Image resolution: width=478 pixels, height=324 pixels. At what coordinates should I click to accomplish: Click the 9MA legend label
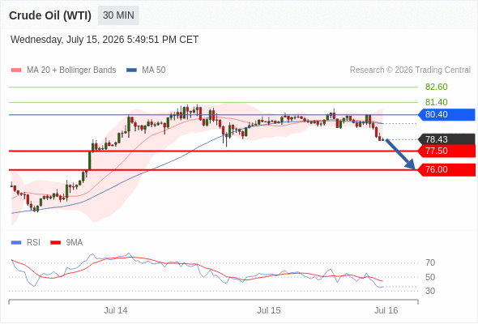pos(74,243)
